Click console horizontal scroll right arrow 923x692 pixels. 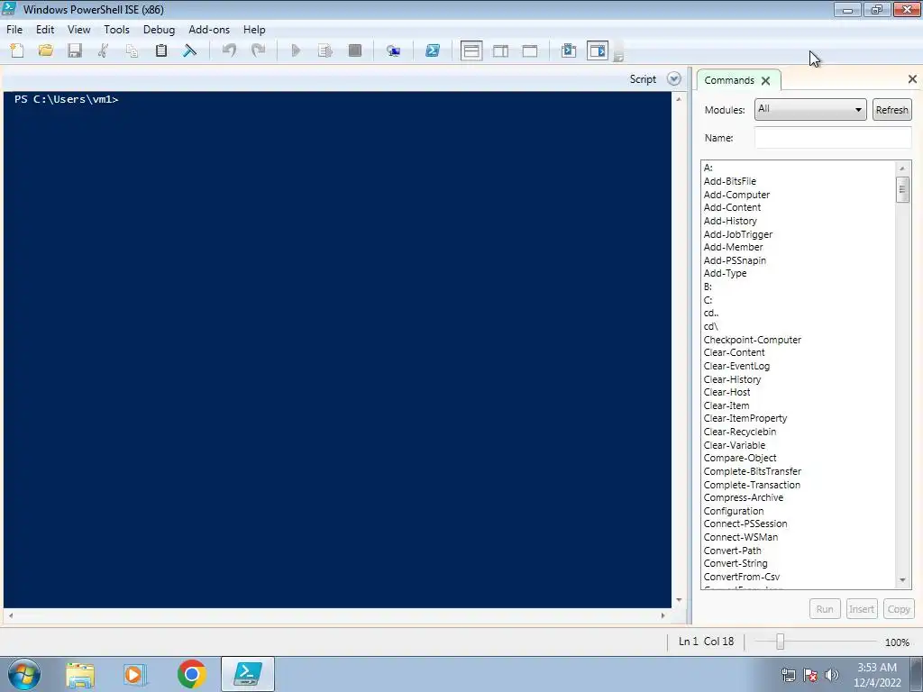coord(663,615)
